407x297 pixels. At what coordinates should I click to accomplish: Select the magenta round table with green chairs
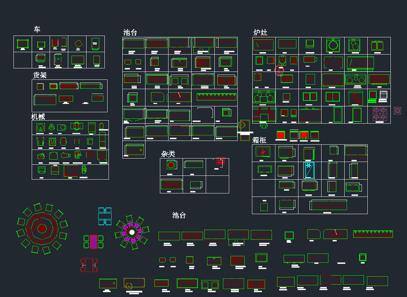132,232
